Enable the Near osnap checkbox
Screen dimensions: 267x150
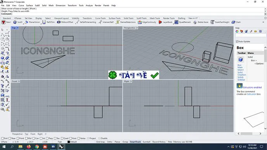point(10,138)
